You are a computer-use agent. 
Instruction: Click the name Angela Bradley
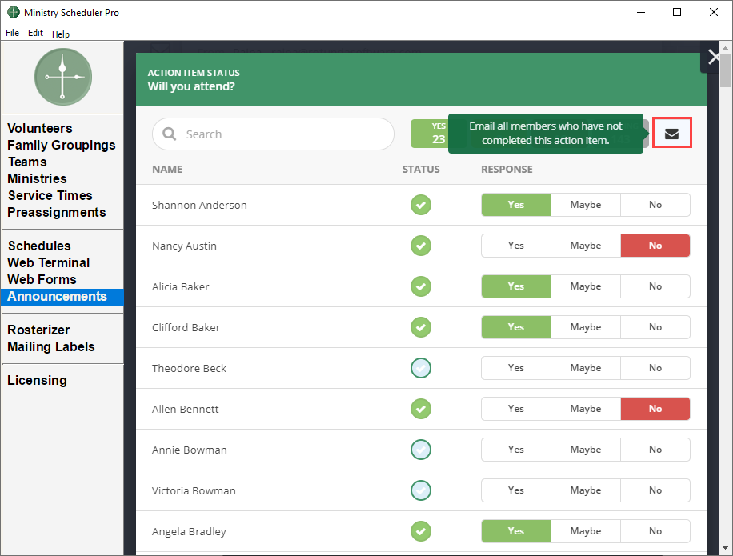point(189,532)
